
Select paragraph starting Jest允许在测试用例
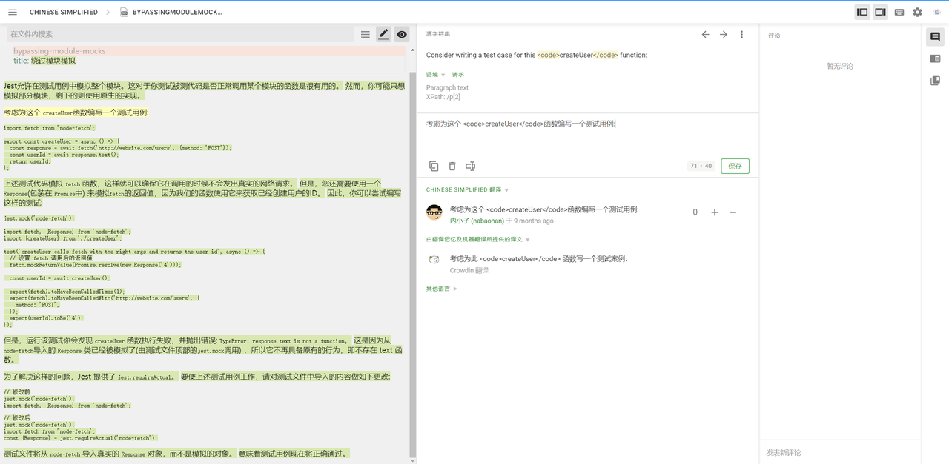[204, 90]
